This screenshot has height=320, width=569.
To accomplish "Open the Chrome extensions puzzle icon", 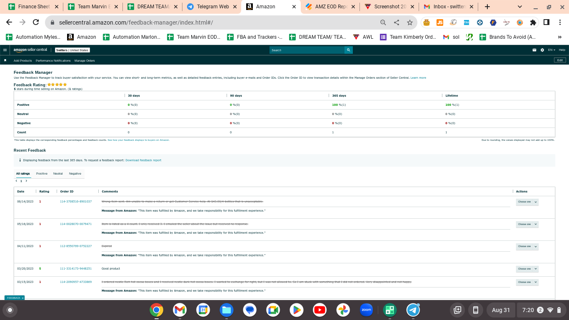I will tap(533, 22).
